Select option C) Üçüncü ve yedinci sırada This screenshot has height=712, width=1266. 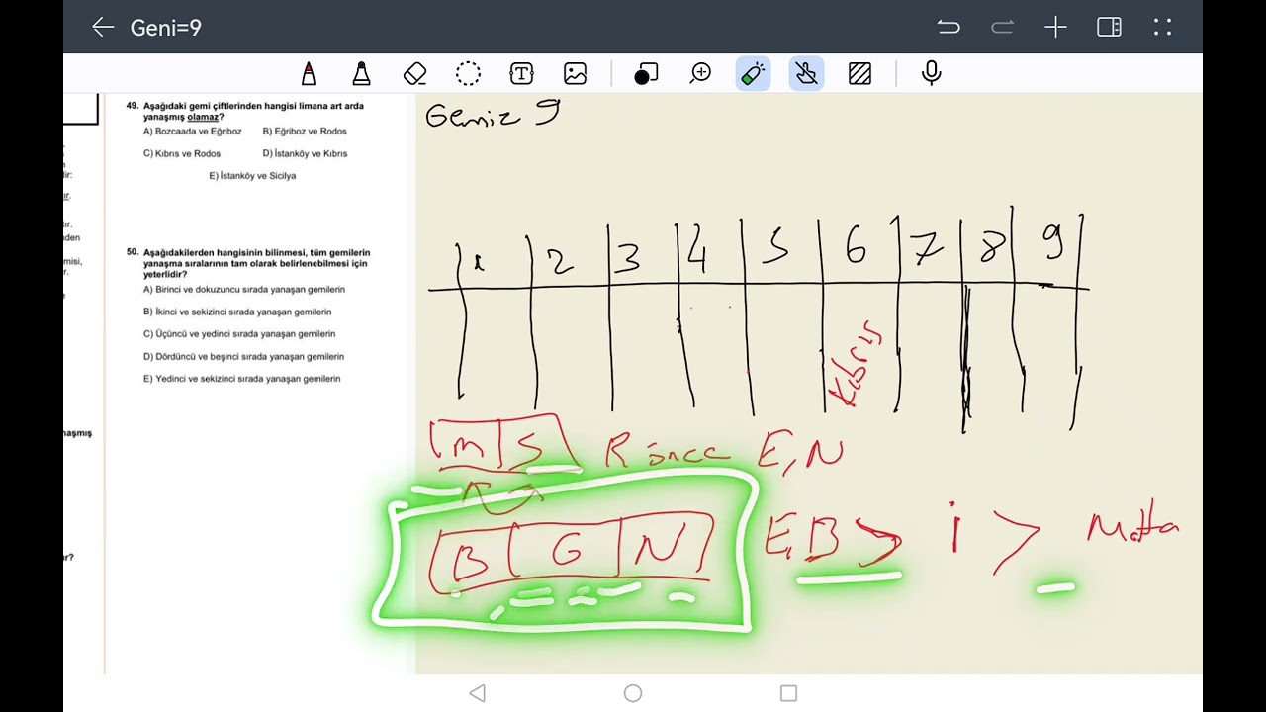pos(239,334)
